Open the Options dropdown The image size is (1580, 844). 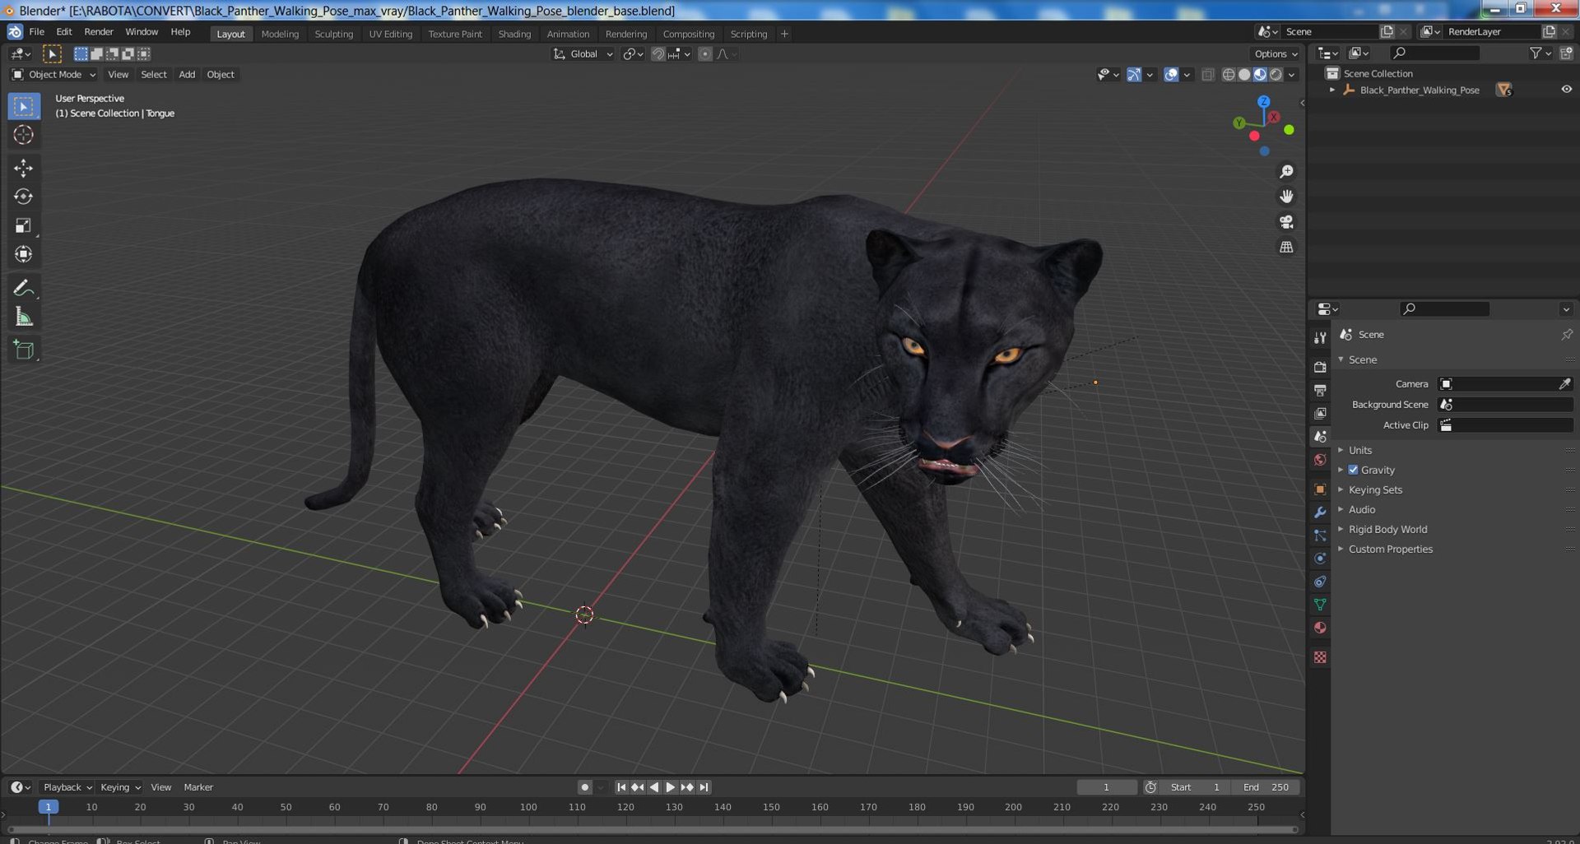(x=1276, y=54)
